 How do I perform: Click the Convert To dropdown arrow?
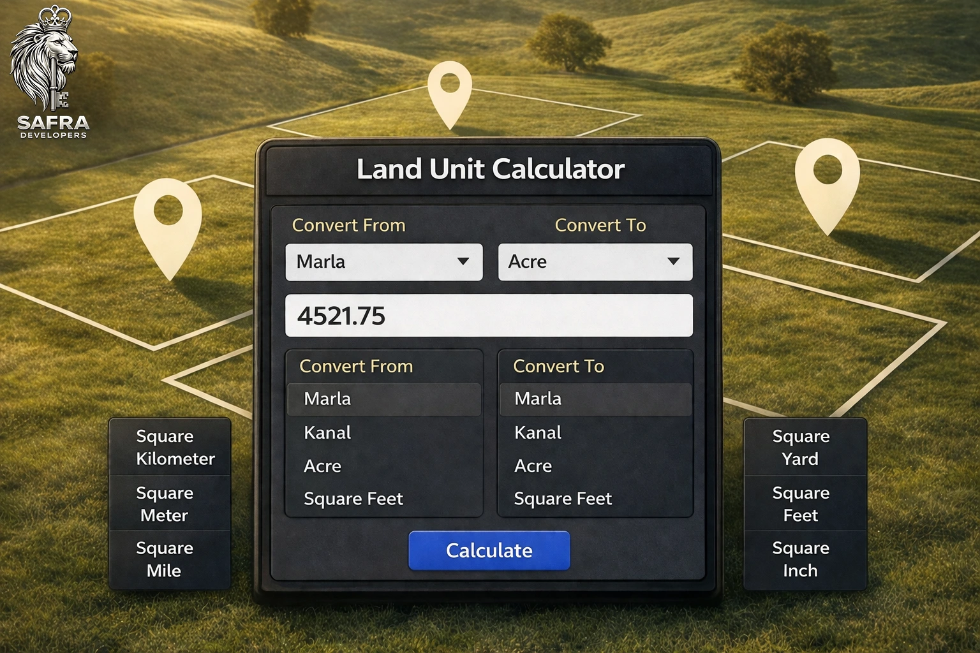(x=674, y=261)
